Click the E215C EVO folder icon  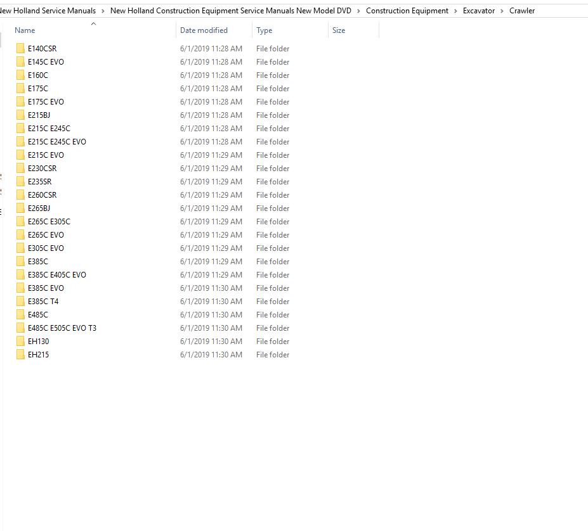pos(21,155)
